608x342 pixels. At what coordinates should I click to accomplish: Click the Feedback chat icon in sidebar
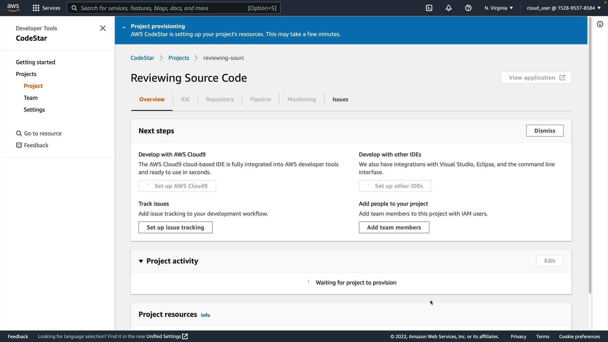19,145
